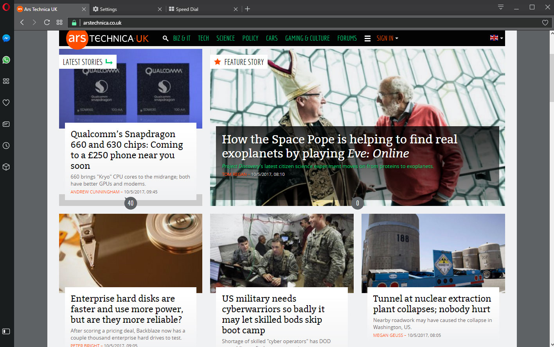Screen dimensions: 554x347
Task: Open the Opera main menu logo
Action: [6, 7]
